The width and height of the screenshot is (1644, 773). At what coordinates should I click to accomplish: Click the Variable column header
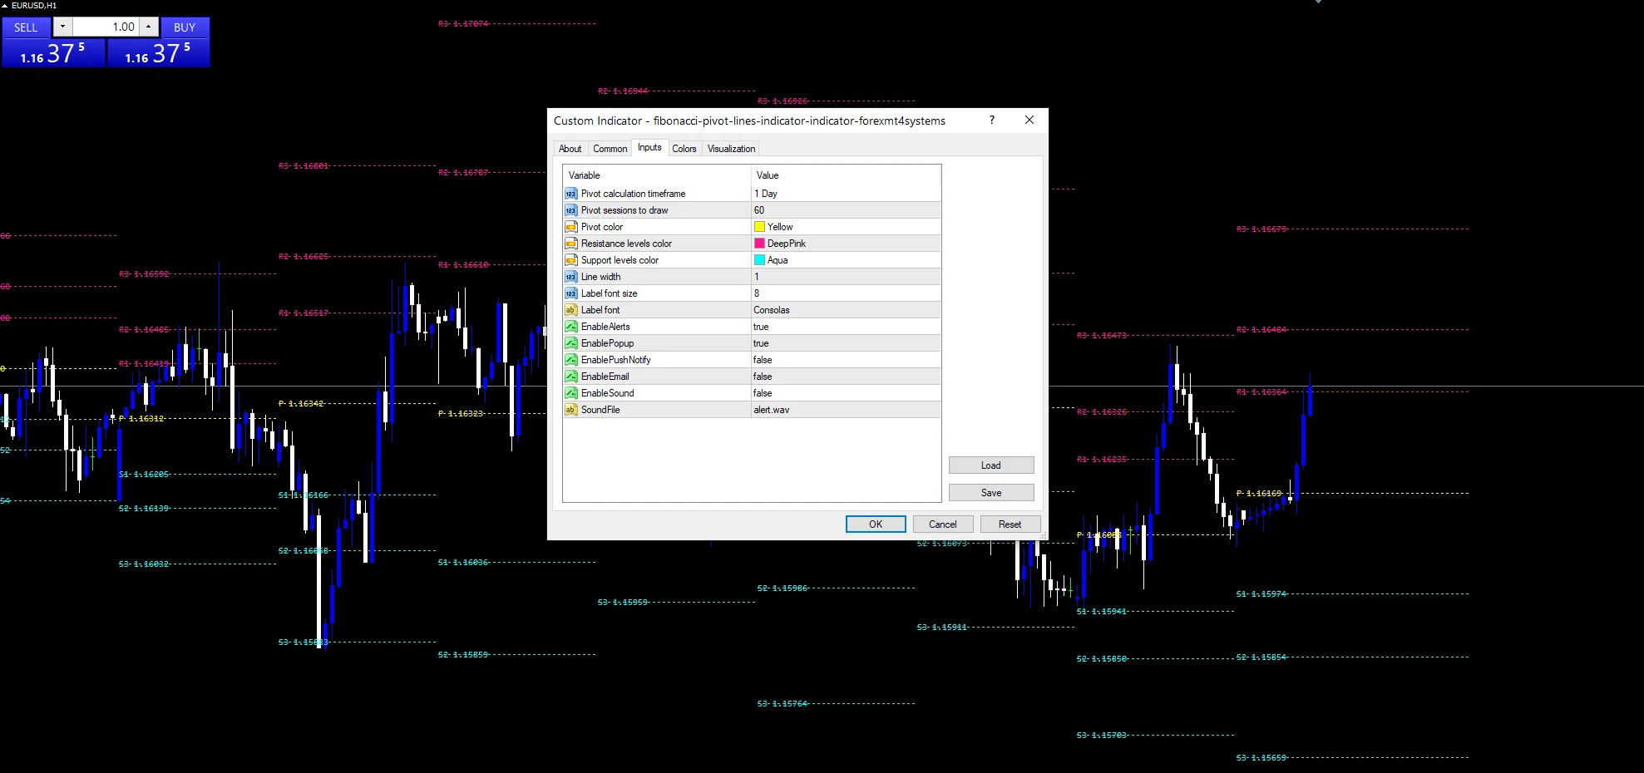(x=657, y=175)
